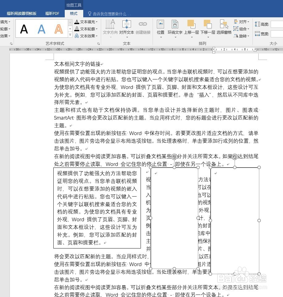Viewport: 283px width, 297px height.
Task: Open the 文本效果 text effects menu
Action: 86,36
